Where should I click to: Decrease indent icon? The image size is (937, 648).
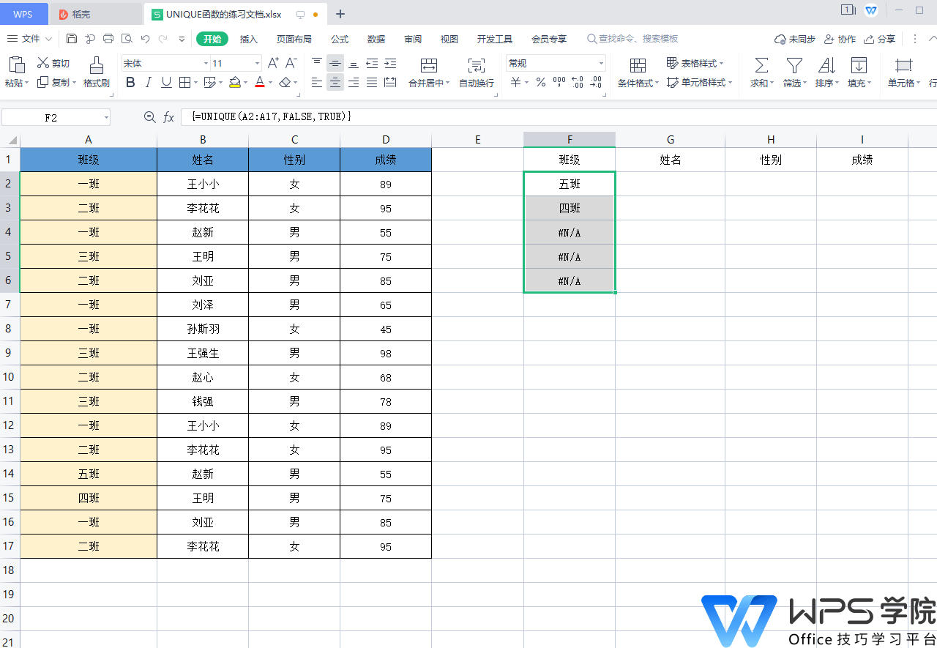pos(372,64)
